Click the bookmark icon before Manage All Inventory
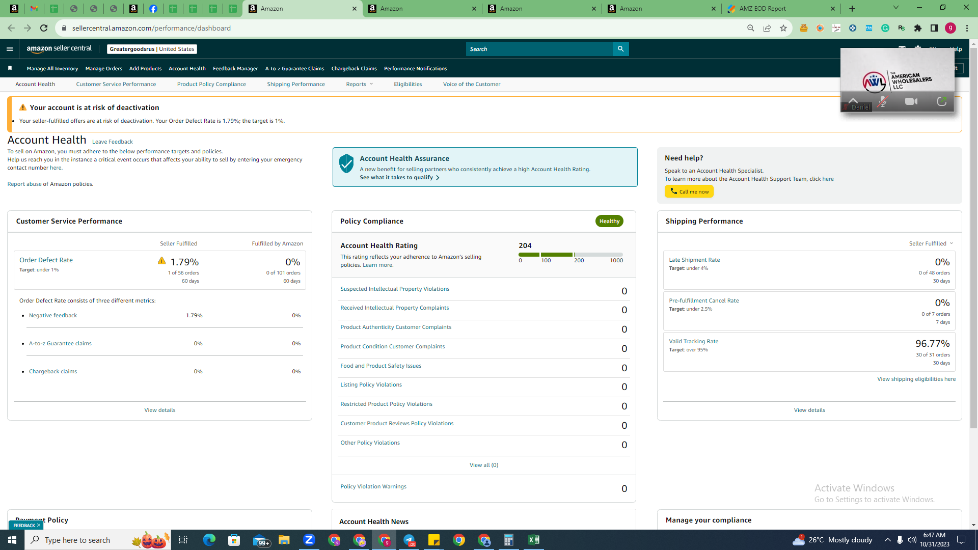This screenshot has width=978, height=550. tap(10, 68)
